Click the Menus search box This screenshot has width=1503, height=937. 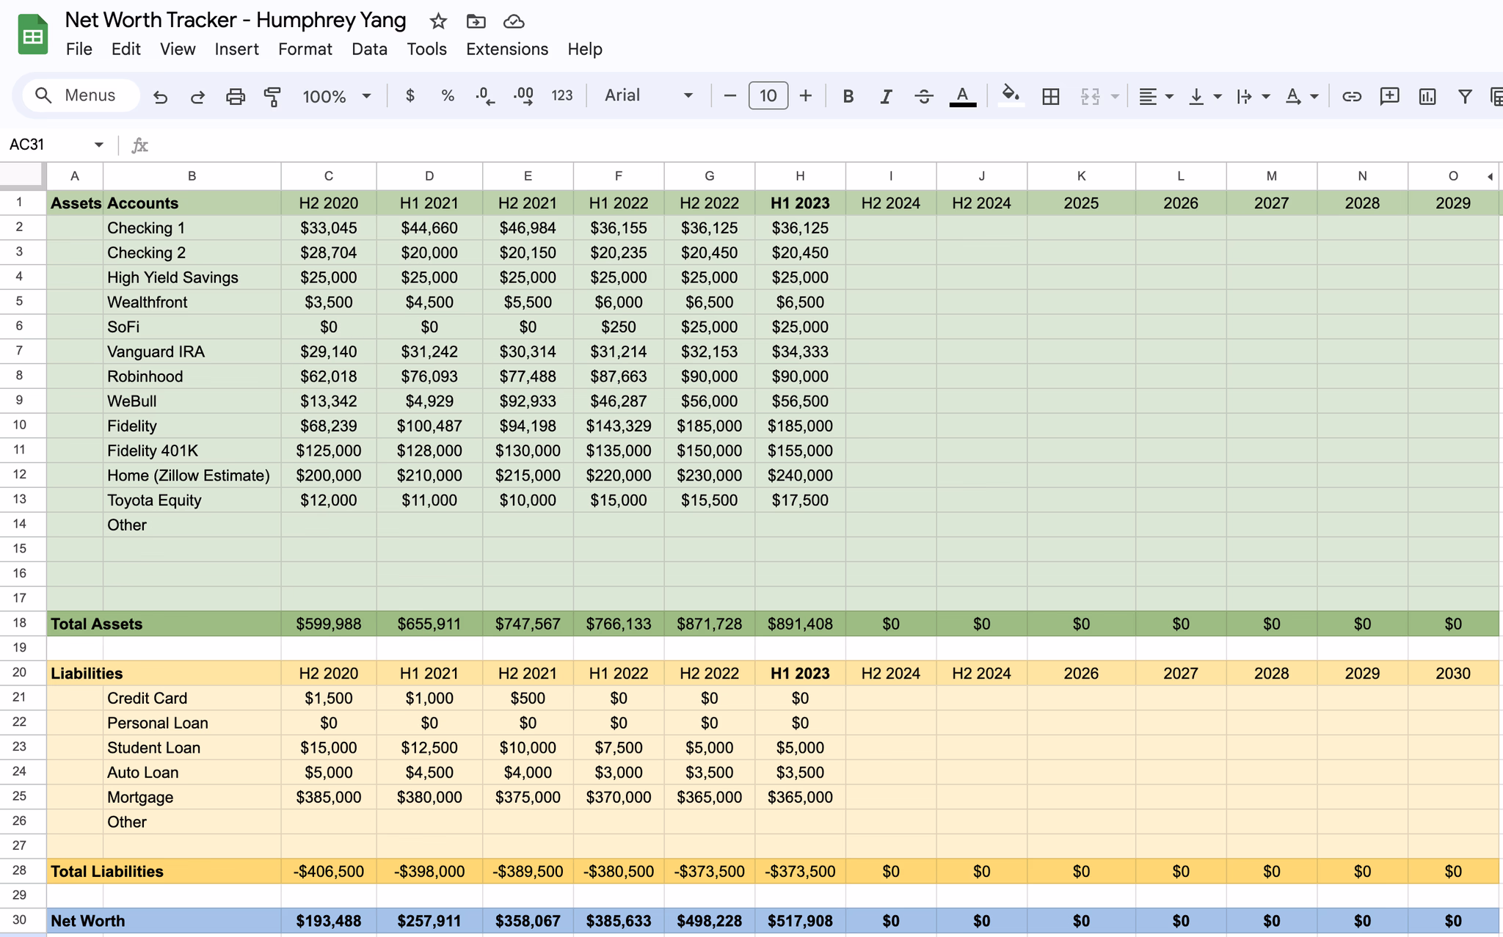(81, 95)
